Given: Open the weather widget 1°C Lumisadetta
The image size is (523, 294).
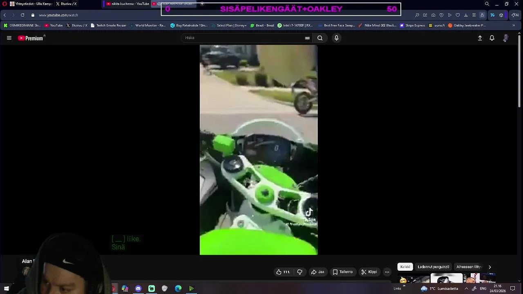Looking at the screenshot, I should (439, 289).
